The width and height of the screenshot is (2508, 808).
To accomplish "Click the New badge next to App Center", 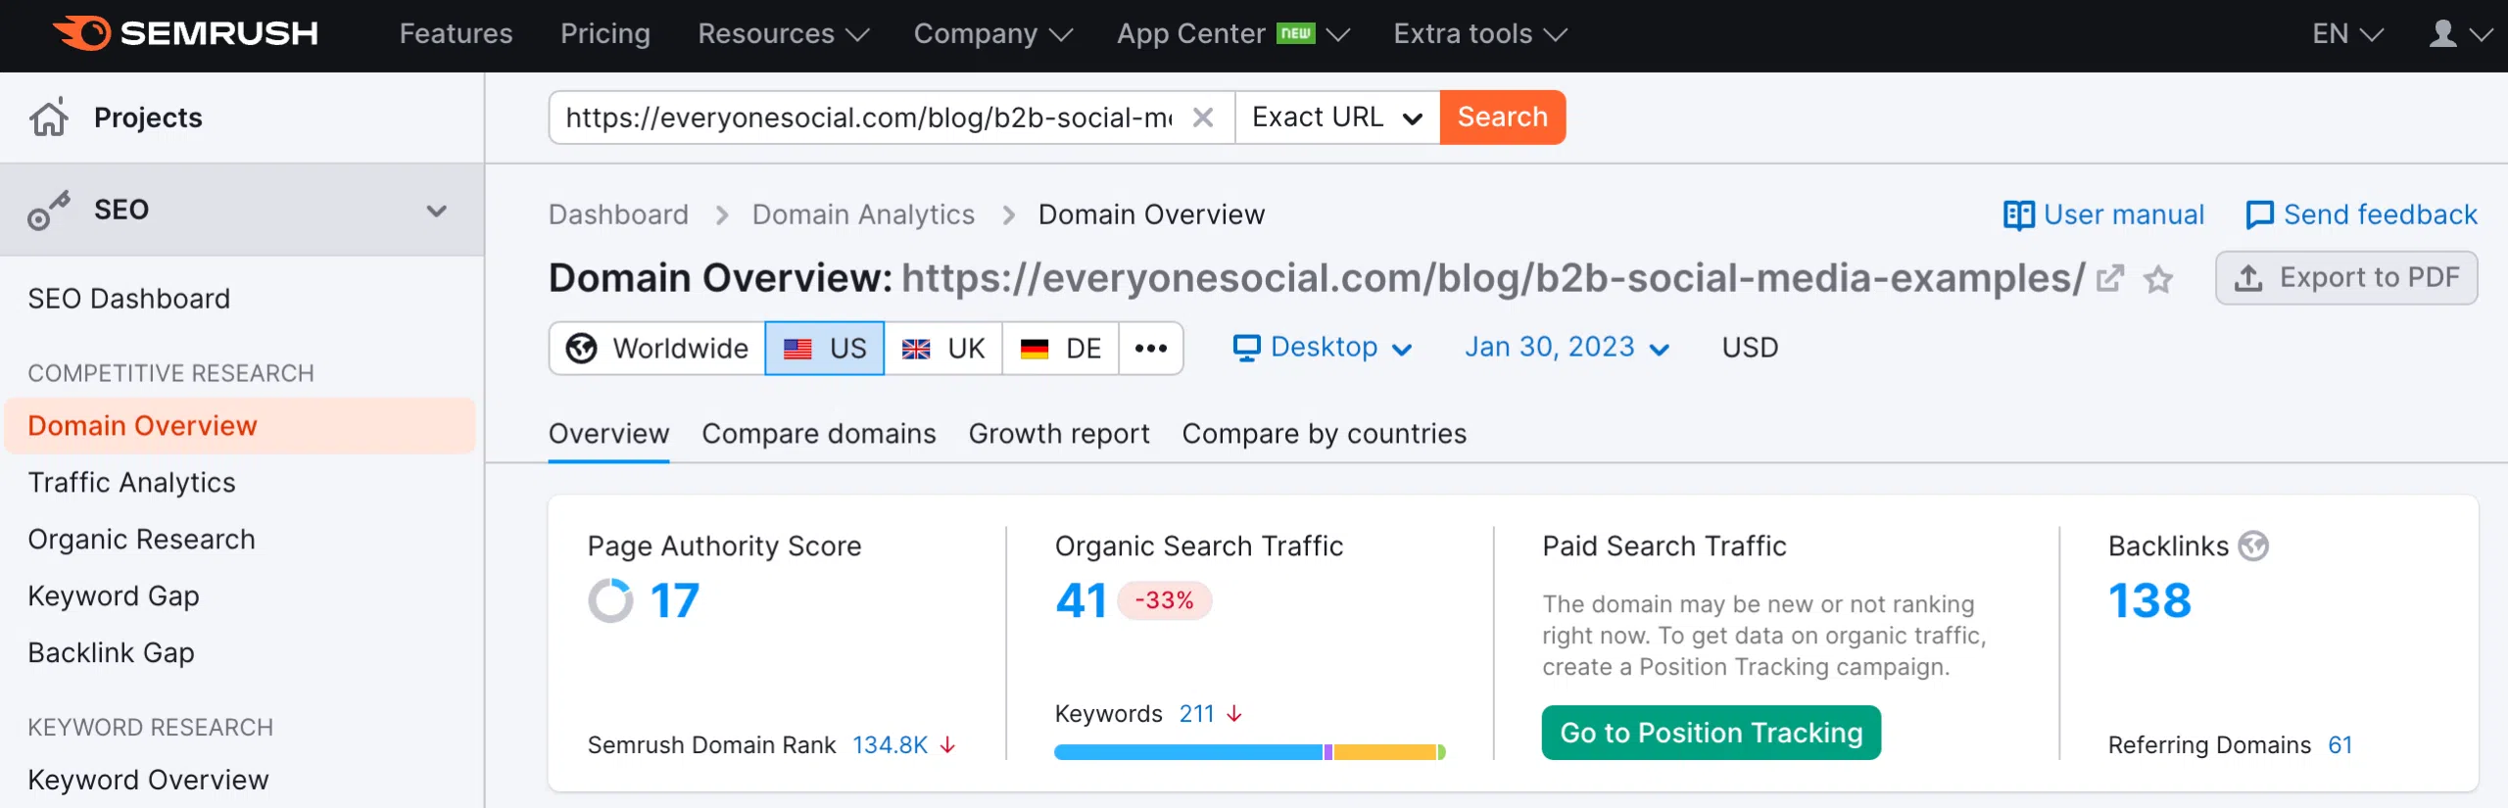I will (1296, 33).
